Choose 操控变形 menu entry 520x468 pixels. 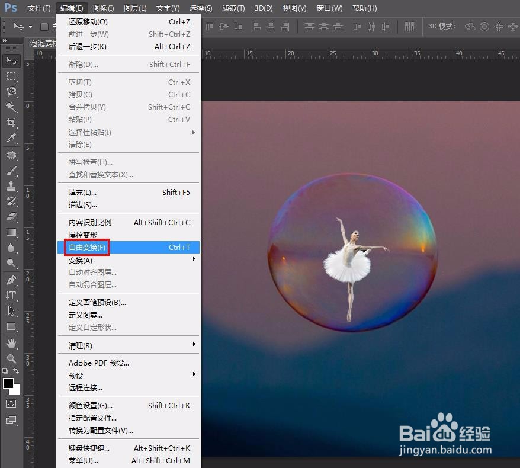coord(129,235)
